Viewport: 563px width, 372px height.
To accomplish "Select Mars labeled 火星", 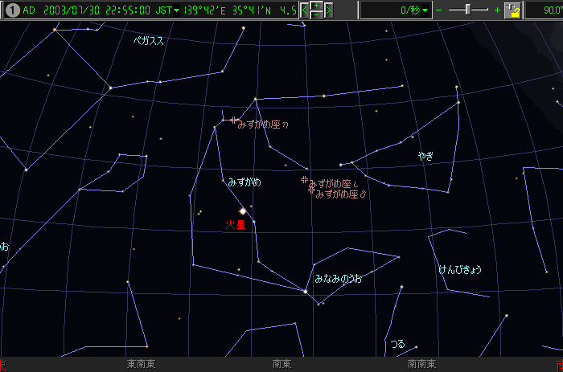I will [243, 211].
